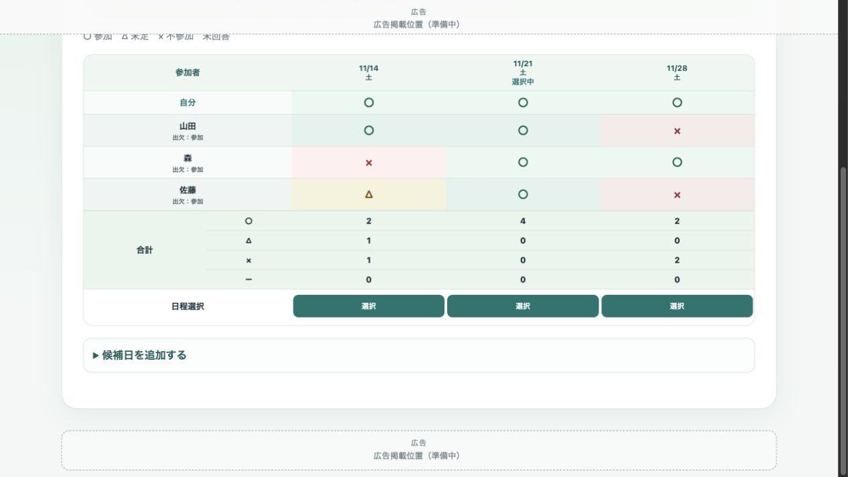Click 佐藤's cross mark on 11/28
Image resolution: width=848 pixels, height=477 pixels.
[677, 195]
